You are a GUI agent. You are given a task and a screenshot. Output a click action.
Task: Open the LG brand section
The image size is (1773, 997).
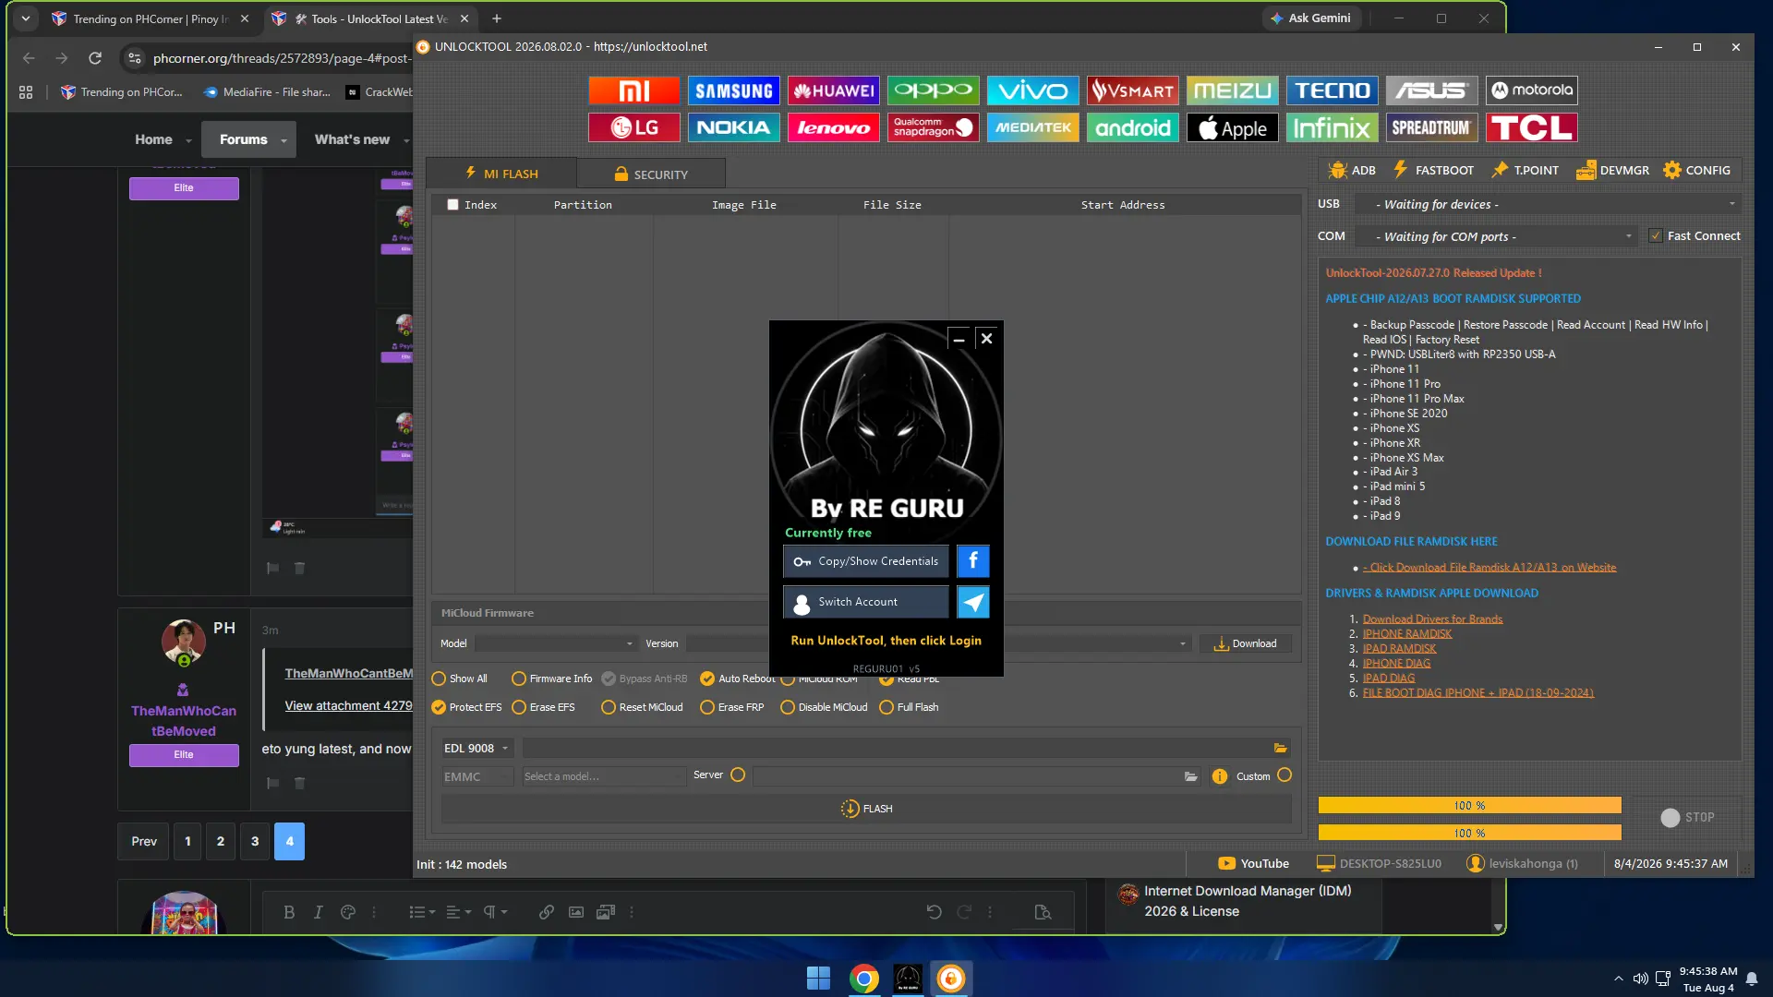[x=634, y=127]
